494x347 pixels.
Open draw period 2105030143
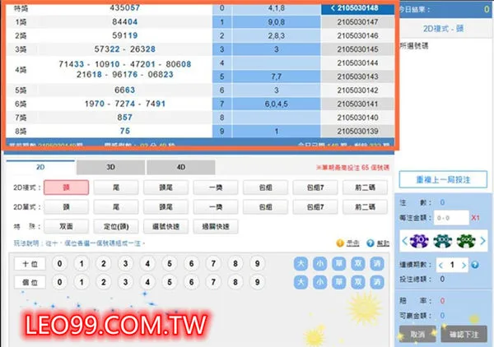coord(357,76)
